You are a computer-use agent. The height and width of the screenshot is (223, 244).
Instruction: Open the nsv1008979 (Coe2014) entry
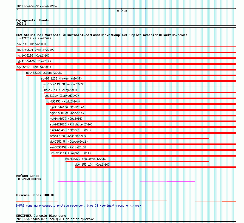click(x=66, y=119)
